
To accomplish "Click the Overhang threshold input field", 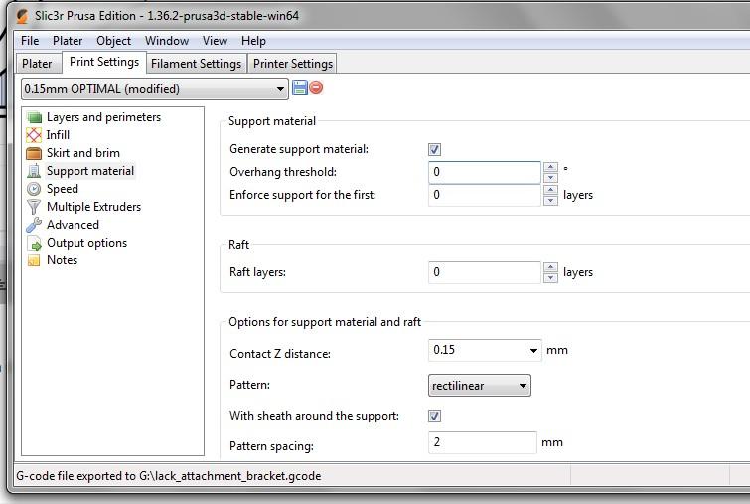I will 485,172.
